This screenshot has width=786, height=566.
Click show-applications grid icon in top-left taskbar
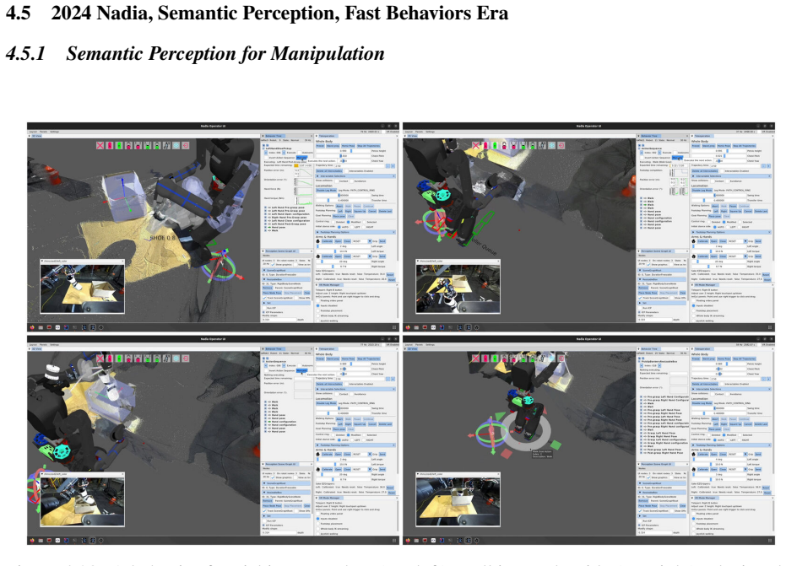coord(394,327)
